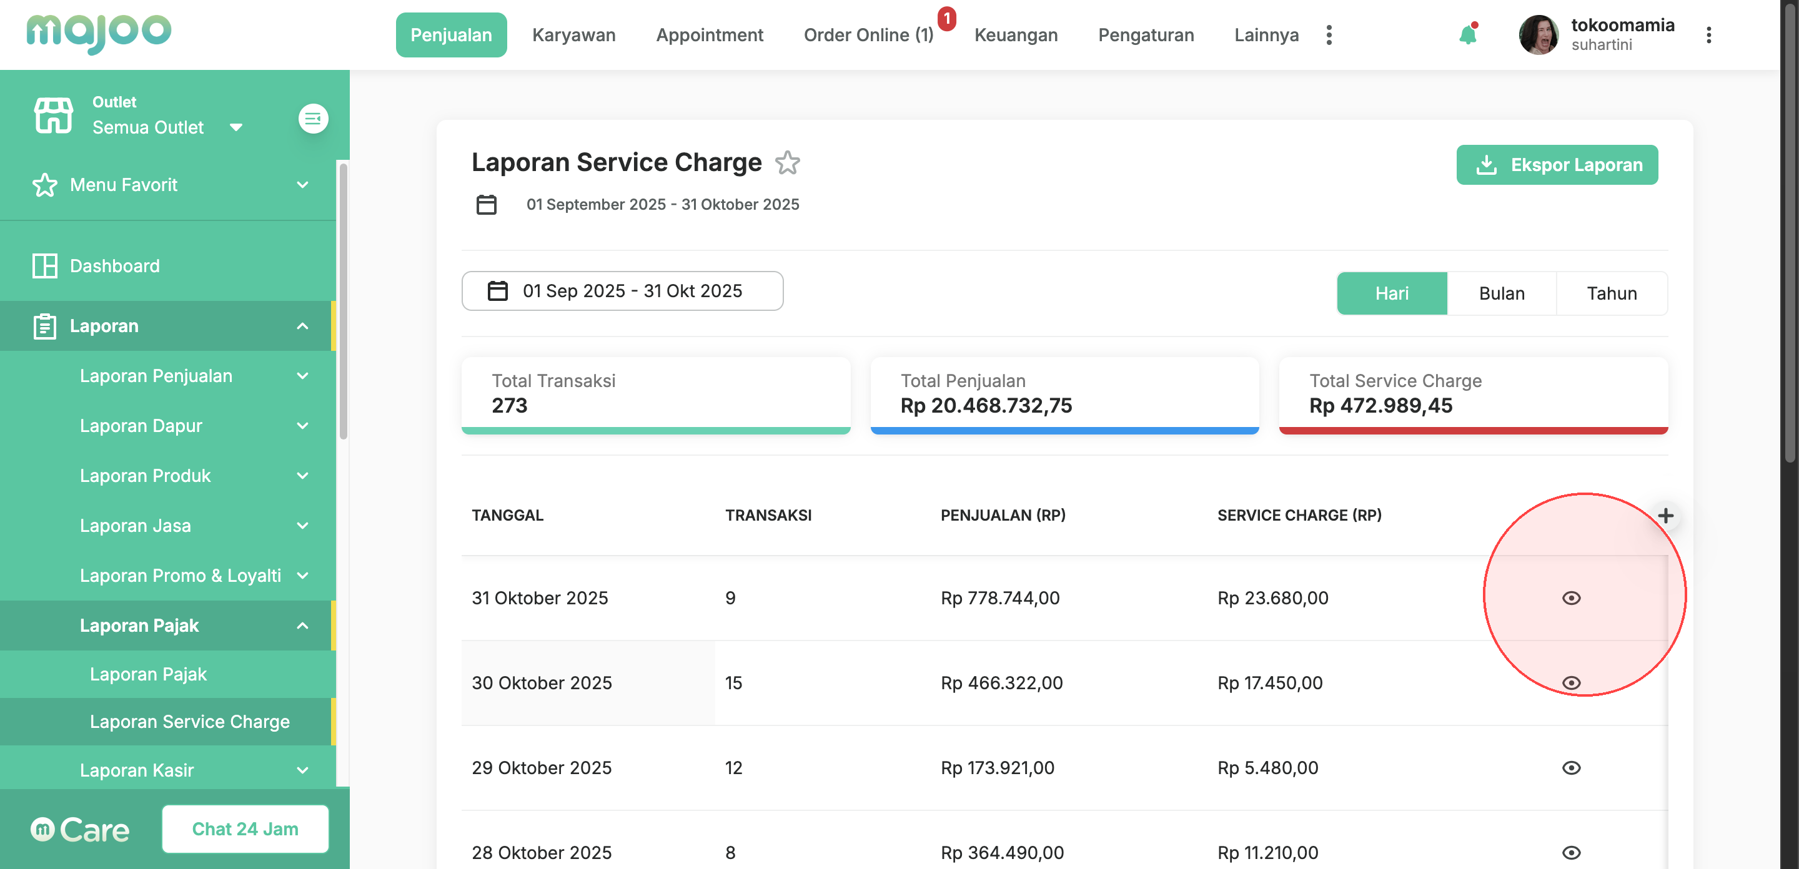Viewport: 1799px width, 869px height.
Task: Open the date range picker field
Action: pyautogui.click(x=622, y=290)
